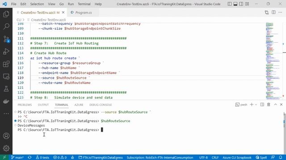
Task: Open remote window from status bar
Action: tap(4, 157)
